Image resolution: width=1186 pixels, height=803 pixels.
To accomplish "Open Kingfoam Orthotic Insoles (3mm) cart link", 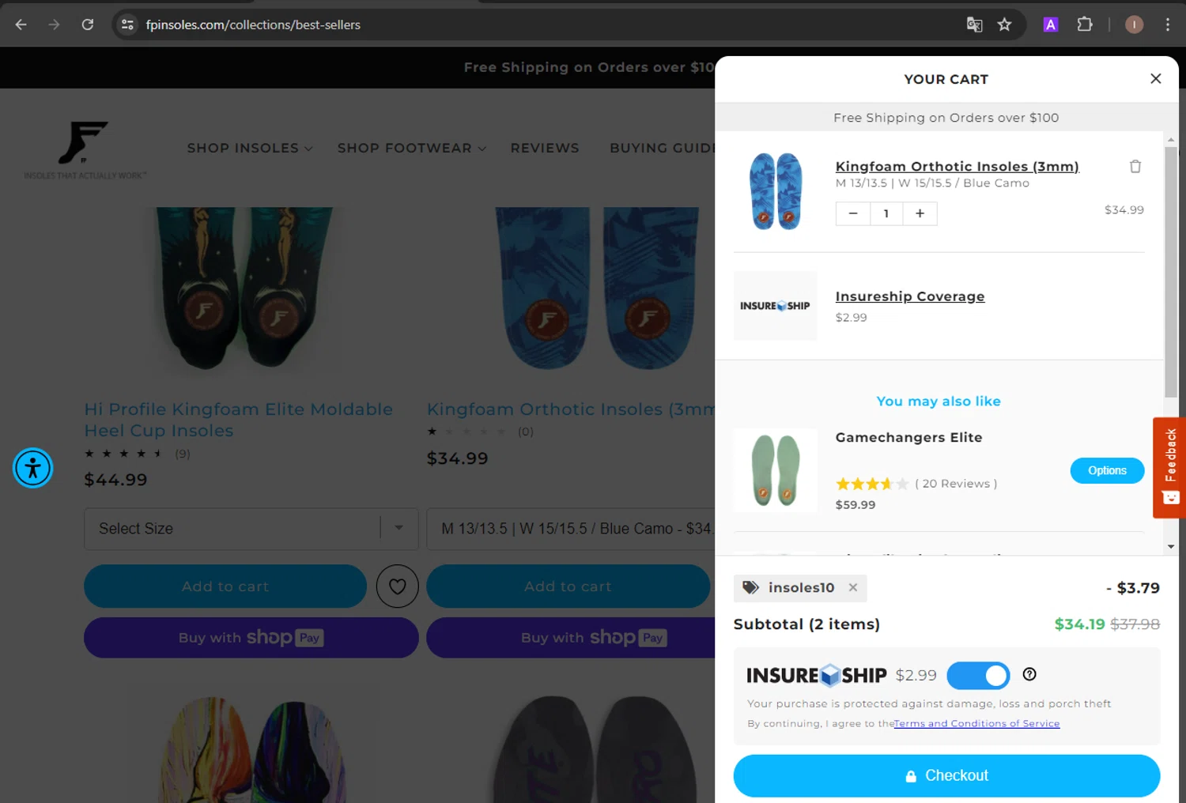I will 957,166.
